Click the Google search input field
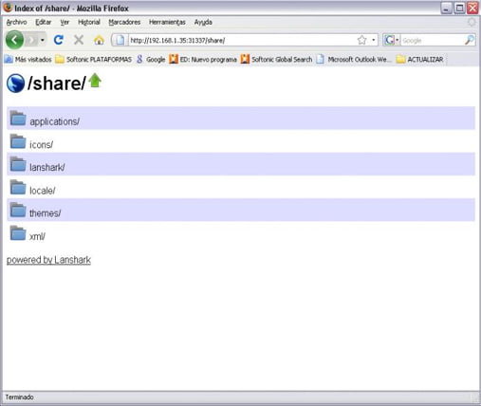 433,41
